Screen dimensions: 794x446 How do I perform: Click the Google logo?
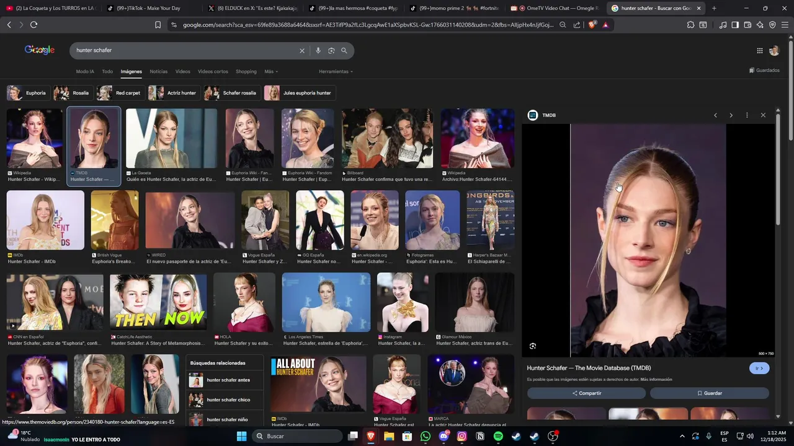click(x=40, y=50)
